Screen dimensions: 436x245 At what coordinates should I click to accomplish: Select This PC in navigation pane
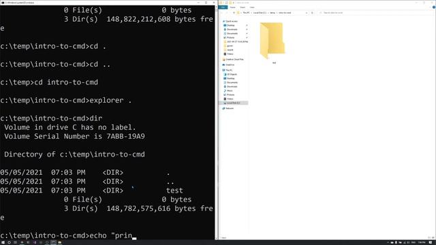tap(227, 70)
